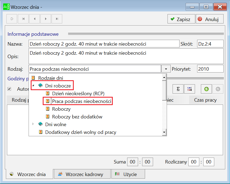
Task: Click the book icon beside Dni wolne
Action: [41, 124]
